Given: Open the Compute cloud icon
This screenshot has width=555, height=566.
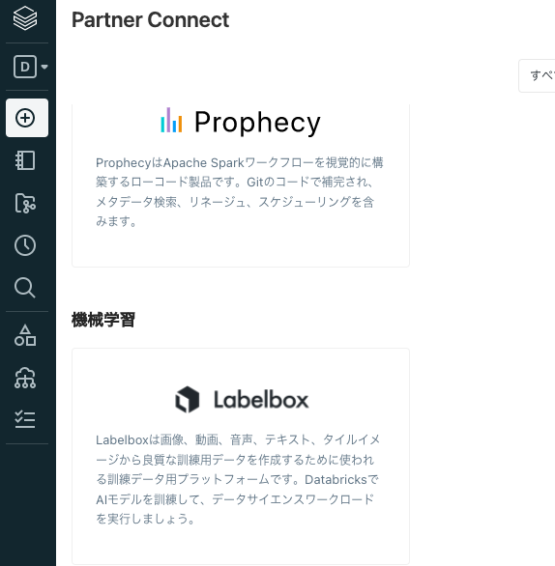Looking at the screenshot, I should [x=25, y=378].
